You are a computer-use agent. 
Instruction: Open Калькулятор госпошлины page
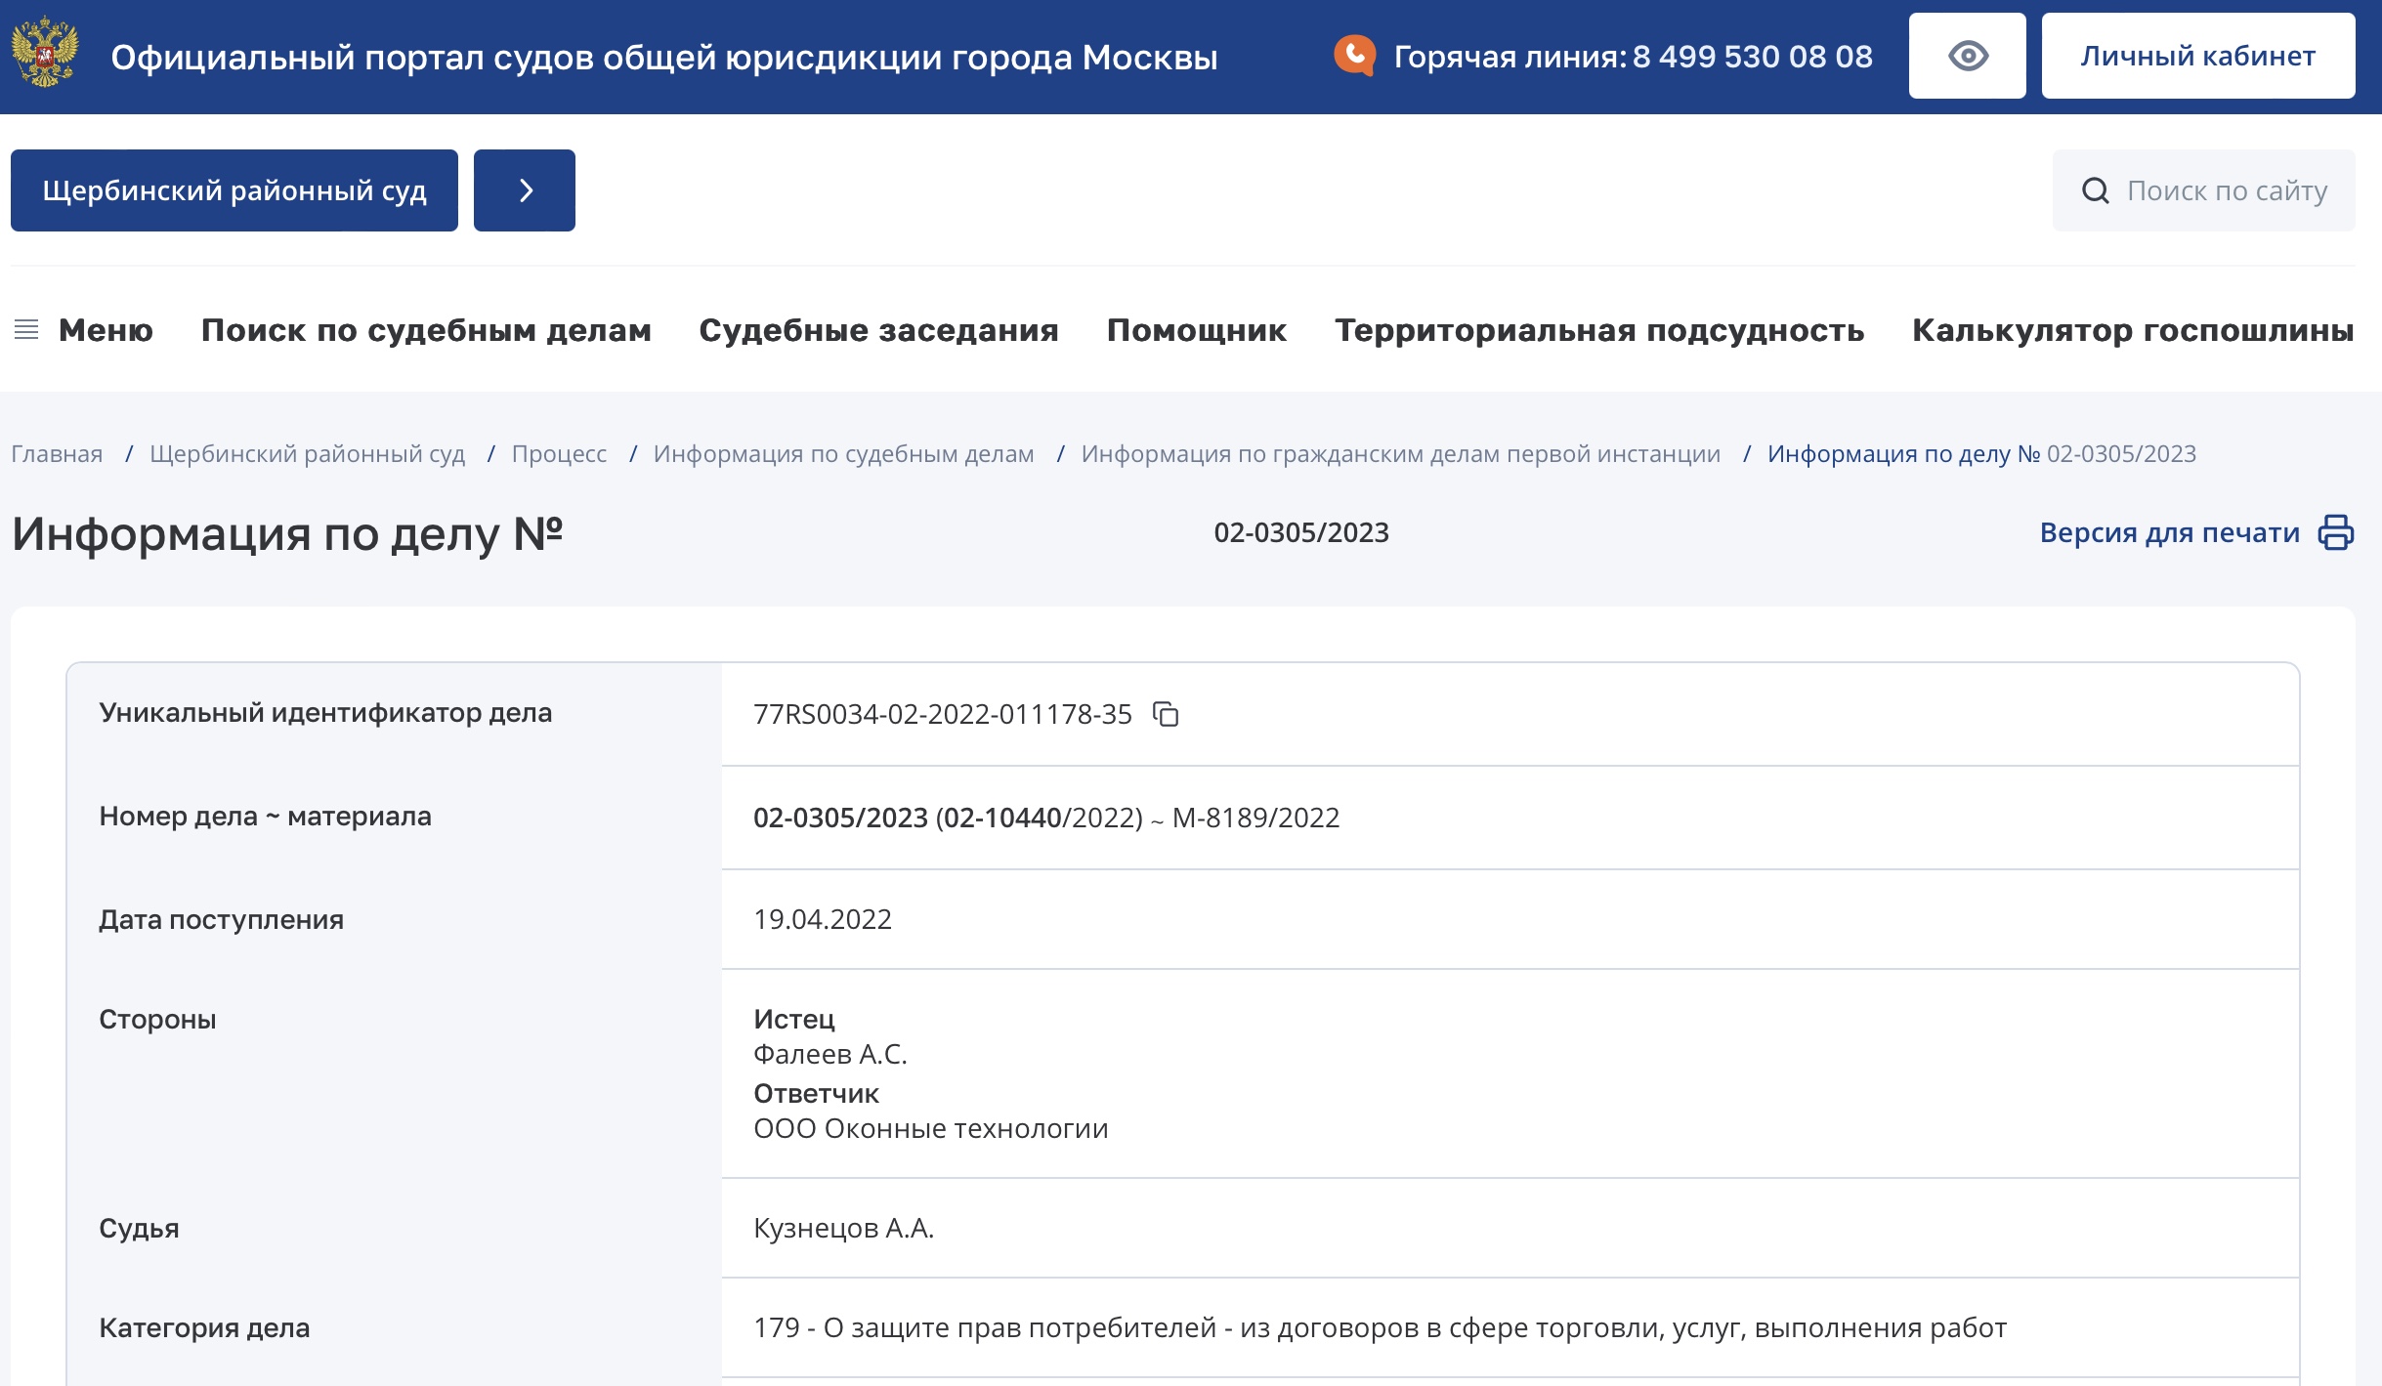[x=2133, y=330]
